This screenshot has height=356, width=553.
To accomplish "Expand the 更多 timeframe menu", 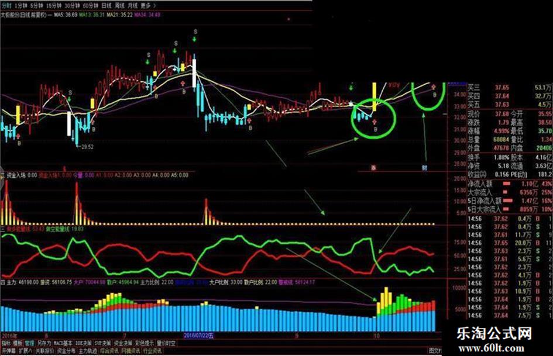I will tap(148, 6).
